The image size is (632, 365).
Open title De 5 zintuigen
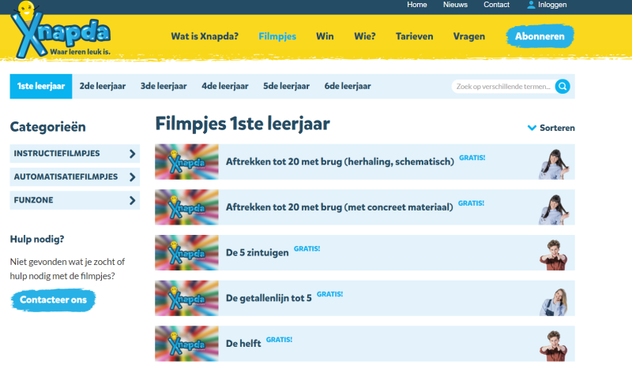[258, 253]
